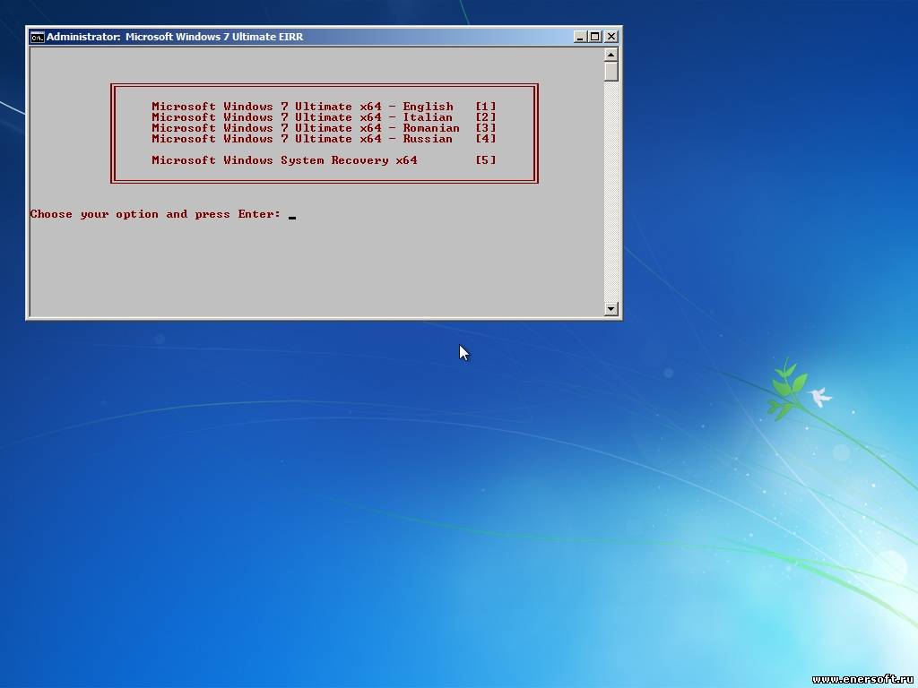Click the Windows 7 Ultimate x64 Russian entry

[x=302, y=139]
